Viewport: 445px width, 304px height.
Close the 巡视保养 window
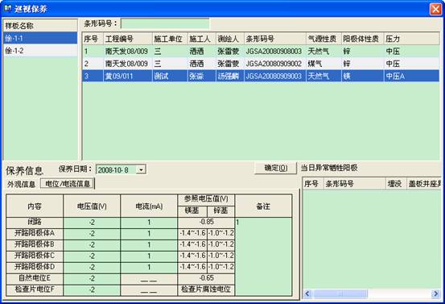pyautogui.click(x=435, y=9)
